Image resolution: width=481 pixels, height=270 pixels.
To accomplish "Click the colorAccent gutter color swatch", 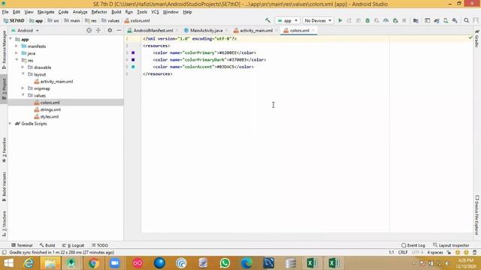I will (x=133, y=67).
